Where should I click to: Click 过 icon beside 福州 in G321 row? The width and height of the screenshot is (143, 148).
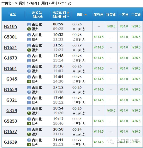point(29,103)
